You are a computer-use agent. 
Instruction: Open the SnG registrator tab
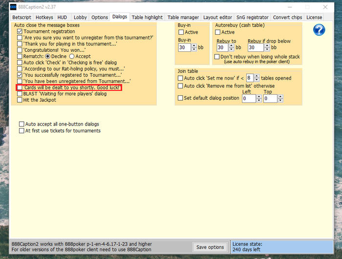point(253,17)
